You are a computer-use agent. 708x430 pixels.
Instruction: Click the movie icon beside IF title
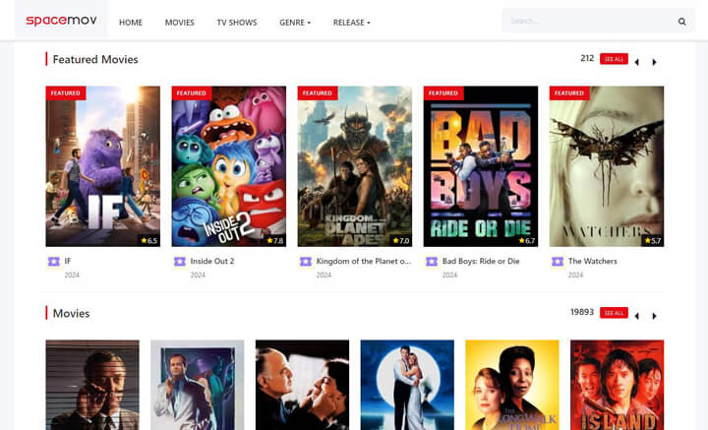pos(54,262)
